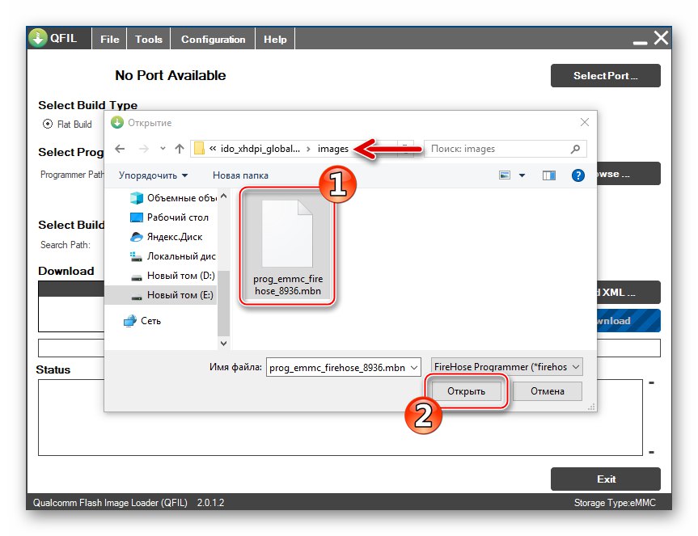This screenshot has height=536, width=698.
Task: Close the Открытие dialog
Action: [x=585, y=122]
